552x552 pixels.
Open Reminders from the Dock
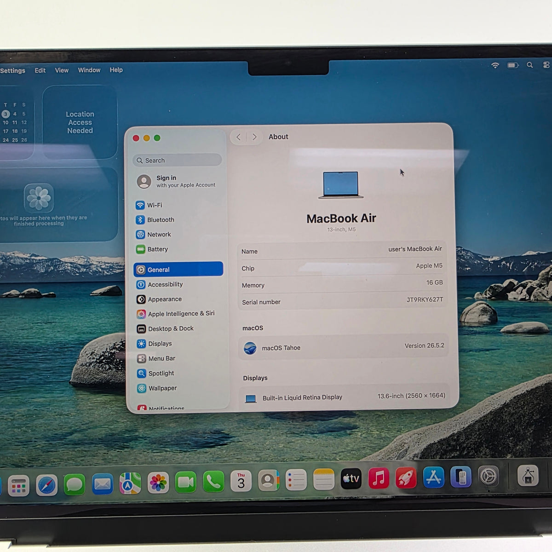(x=296, y=481)
